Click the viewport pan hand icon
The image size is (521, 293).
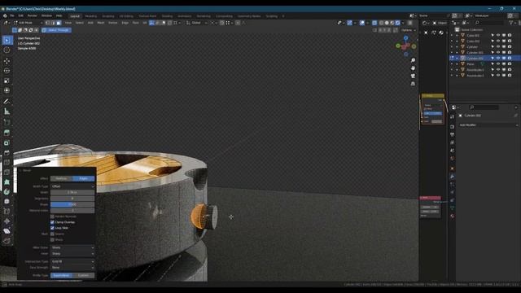[413, 68]
